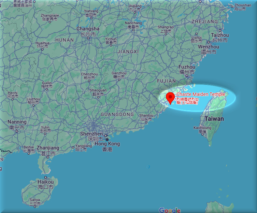The width and height of the screenshot is (257, 213).
Task: Click the Wenzhou city label
Action: (209, 47)
